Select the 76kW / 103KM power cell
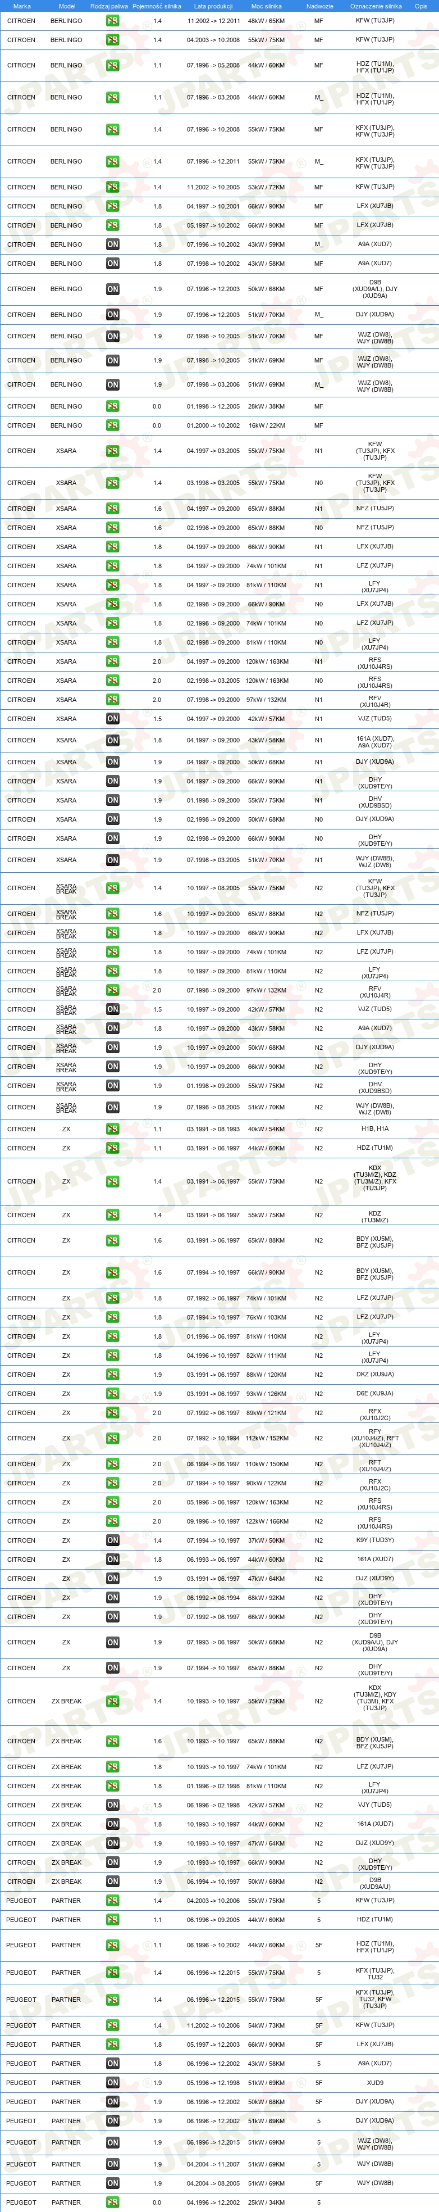The image size is (439, 2212). click(267, 1317)
